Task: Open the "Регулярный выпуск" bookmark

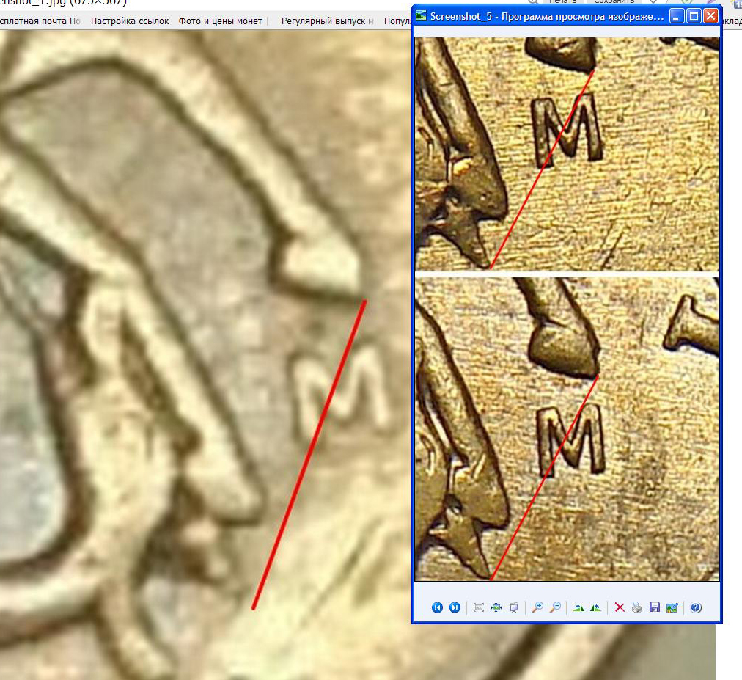Action: click(327, 21)
